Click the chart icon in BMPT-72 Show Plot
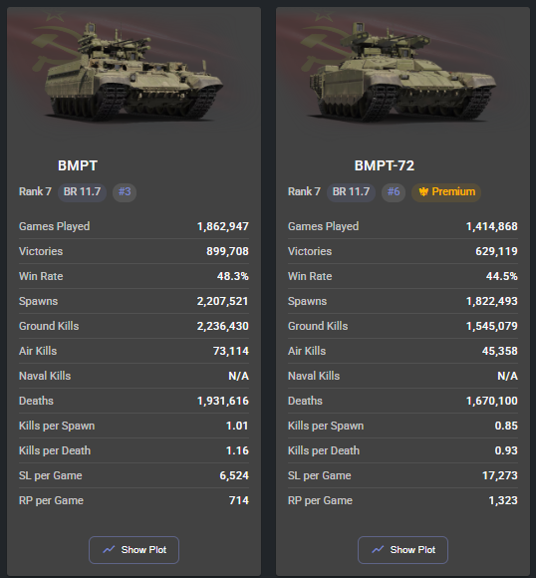The image size is (536, 578). click(x=378, y=550)
